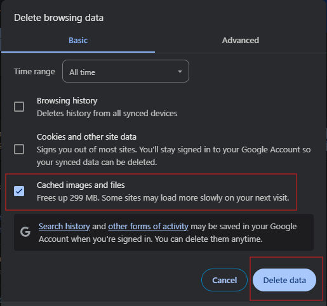Uncheck the Cached images and files checkbox

(x=19, y=191)
